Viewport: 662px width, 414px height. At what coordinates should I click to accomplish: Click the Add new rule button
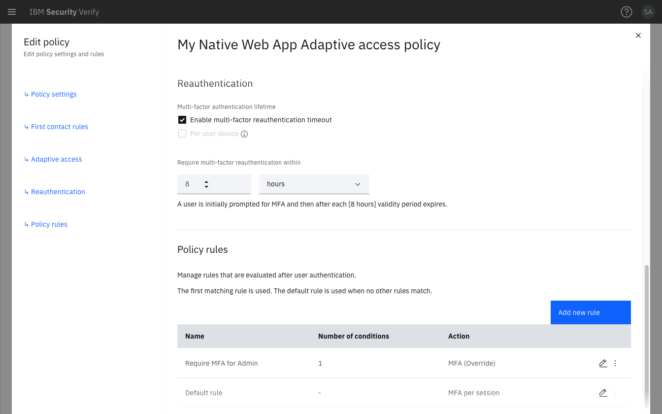pos(591,312)
